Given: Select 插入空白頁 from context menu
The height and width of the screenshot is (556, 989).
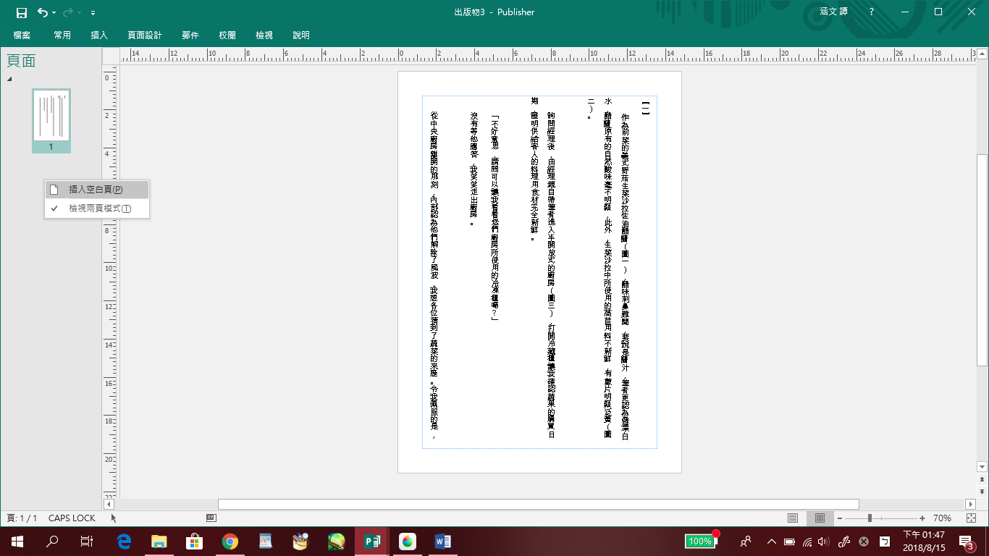Looking at the screenshot, I should click(x=96, y=190).
